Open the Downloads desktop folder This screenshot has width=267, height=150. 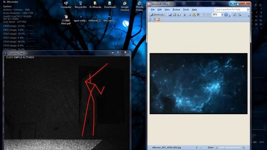click(110, 5)
